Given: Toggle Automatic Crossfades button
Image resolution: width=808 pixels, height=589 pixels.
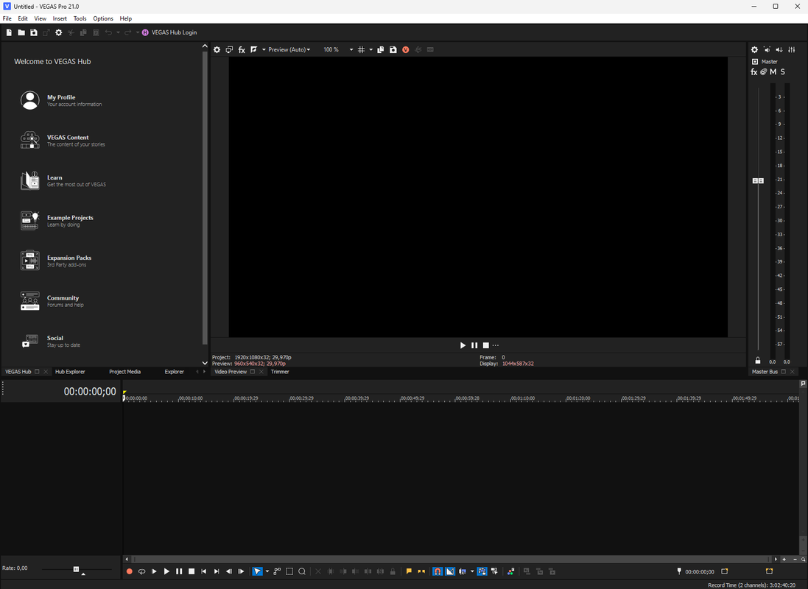Looking at the screenshot, I should [450, 571].
